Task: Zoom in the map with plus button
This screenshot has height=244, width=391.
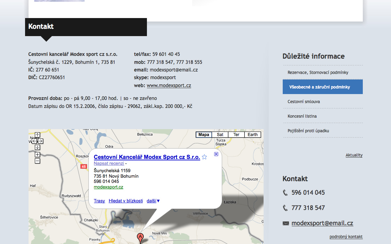Action: [x=37, y=154]
